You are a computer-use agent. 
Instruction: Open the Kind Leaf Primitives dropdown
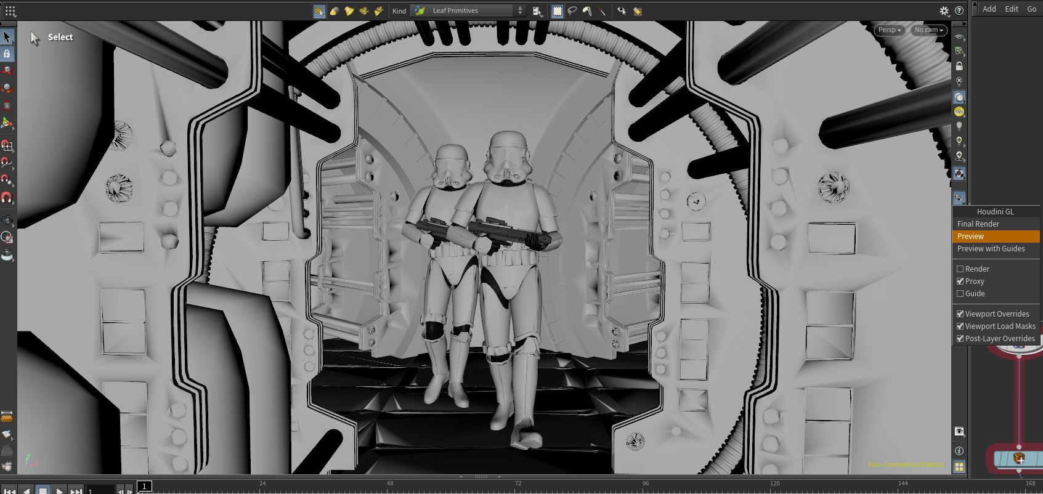coord(468,10)
